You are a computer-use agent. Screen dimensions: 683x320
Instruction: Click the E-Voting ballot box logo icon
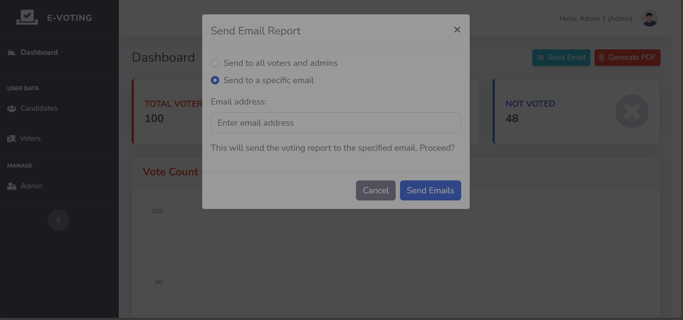coord(27,18)
